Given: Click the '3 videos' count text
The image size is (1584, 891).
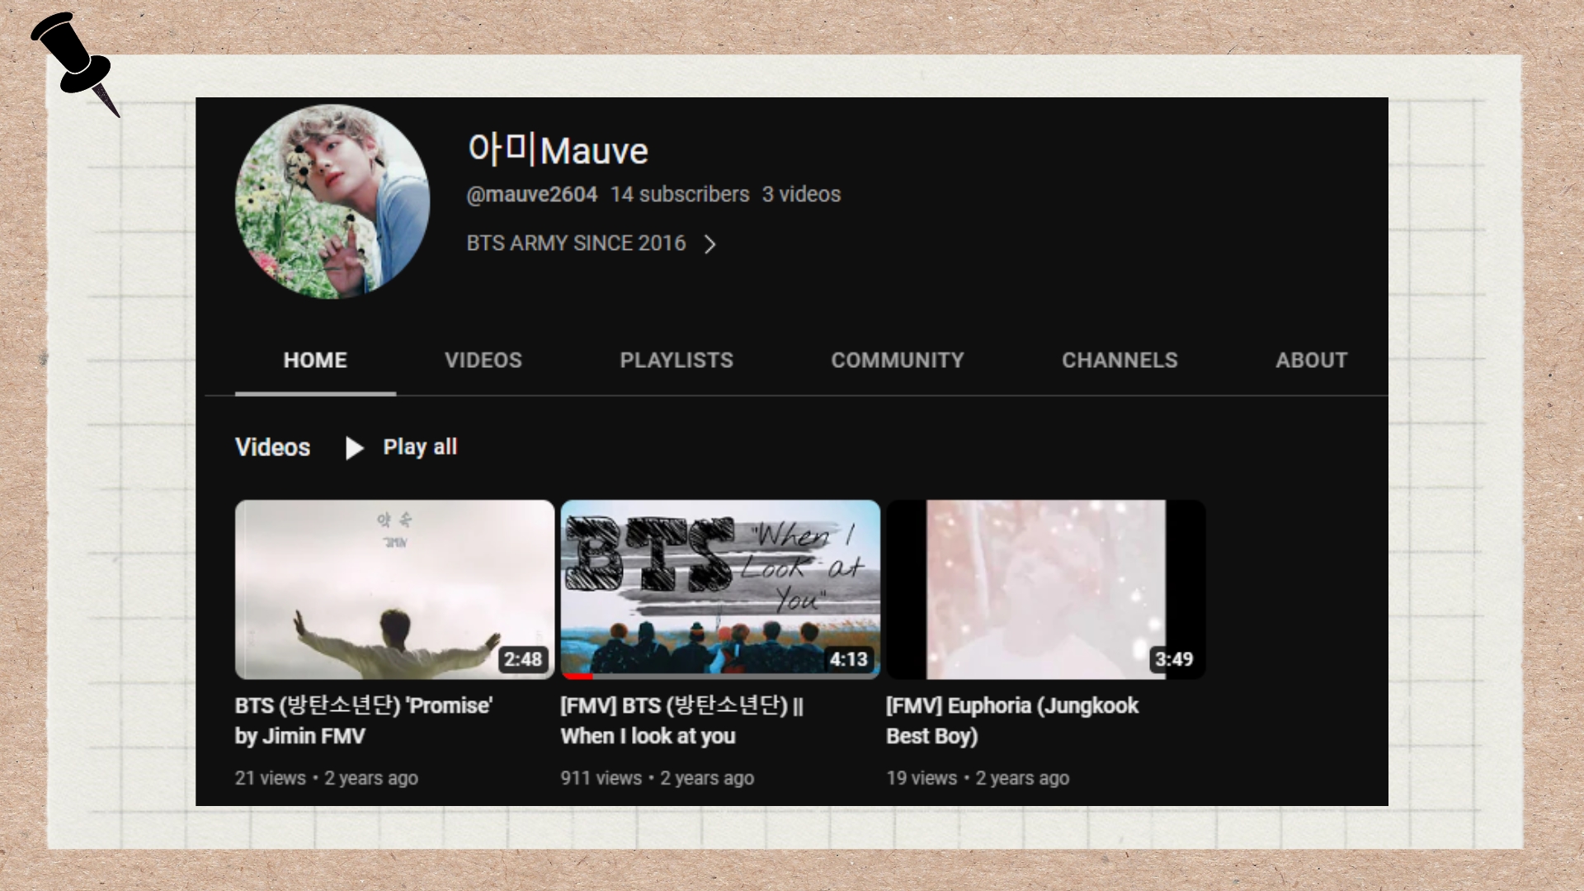Looking at the screenshot, I should click(x=801, y=195).
